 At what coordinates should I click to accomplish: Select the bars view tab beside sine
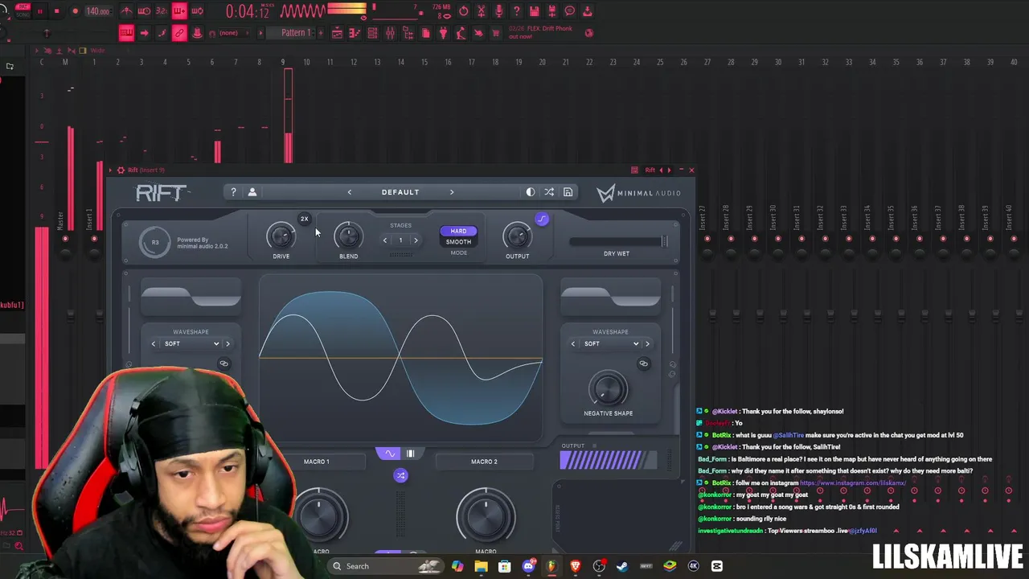click(x=410, y=454)
